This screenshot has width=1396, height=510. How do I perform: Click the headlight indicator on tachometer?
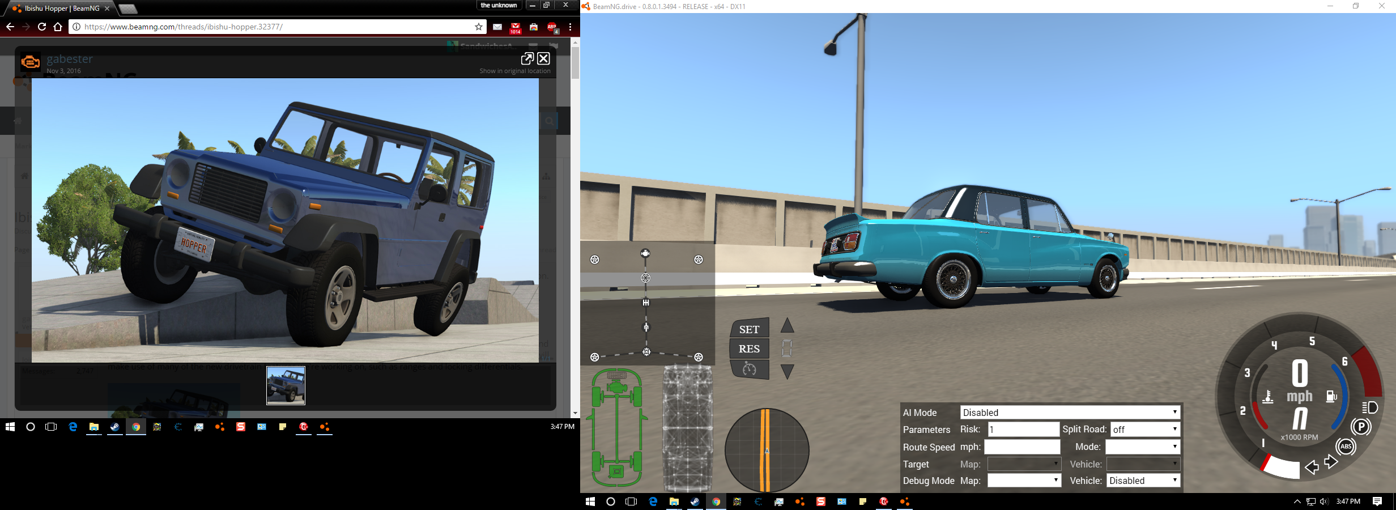click(1369, 407)
